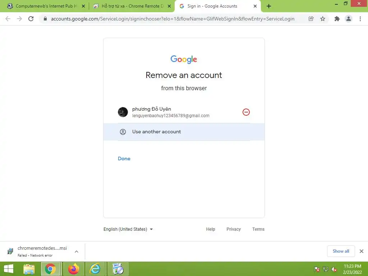Remove the phương Đỗ Uyên account with the red minus icon
The width and height of the screenshot is (368, 276).
pyautogui.click(x=246, y=112)
